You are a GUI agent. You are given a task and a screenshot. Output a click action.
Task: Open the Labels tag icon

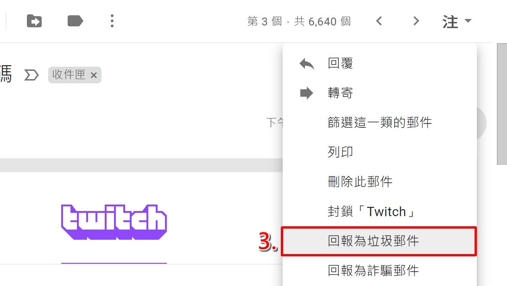point(76,21)
